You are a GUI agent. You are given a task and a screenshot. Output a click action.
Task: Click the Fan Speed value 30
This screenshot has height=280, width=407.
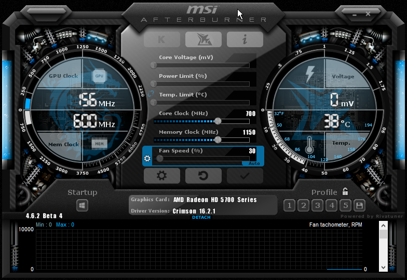coord(252,151)
